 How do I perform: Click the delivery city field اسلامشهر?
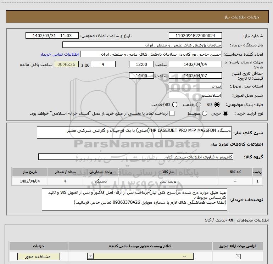coord(195,95)
